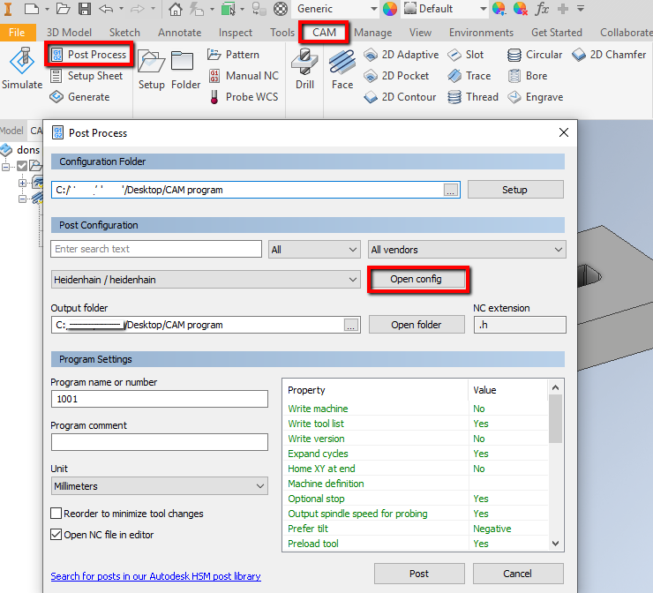The height and width of the screenshot is (593, 653).
Task: Click the post search text field
Action: pos(156,249)
